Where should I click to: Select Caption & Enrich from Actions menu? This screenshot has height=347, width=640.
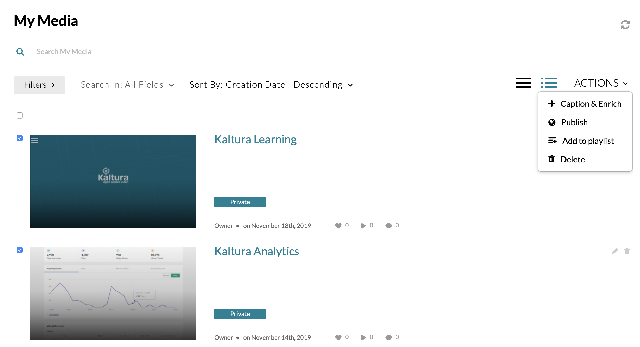590,104
